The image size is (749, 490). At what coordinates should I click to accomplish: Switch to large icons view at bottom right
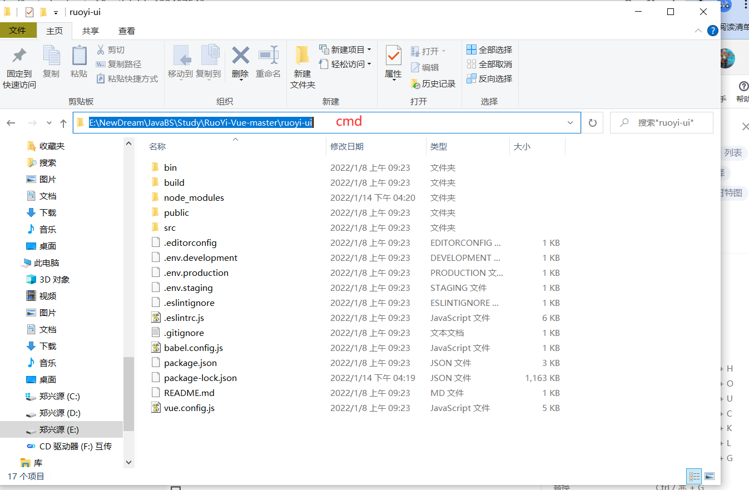pyautogui.click(x=710, y=476)
